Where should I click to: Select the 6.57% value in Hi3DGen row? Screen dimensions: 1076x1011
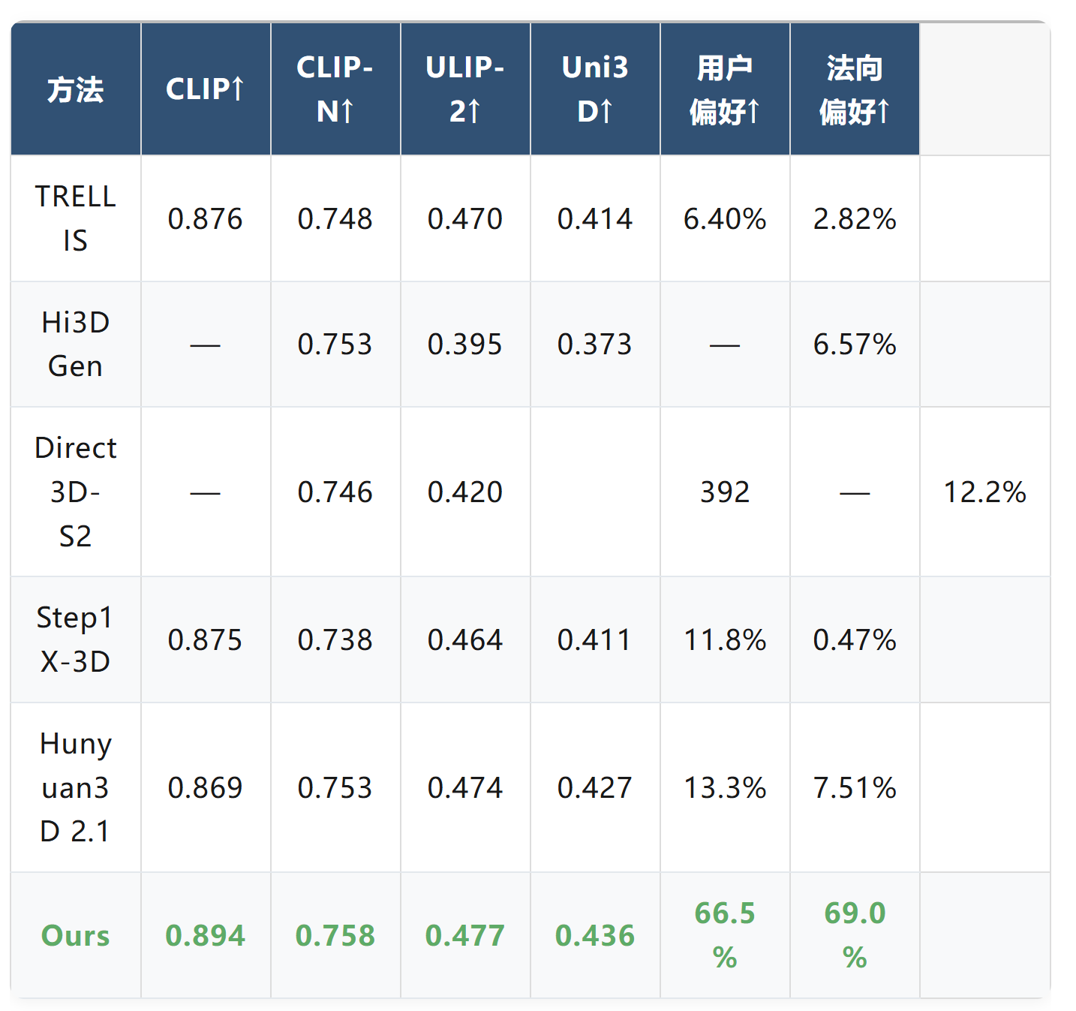pos(855,345)
